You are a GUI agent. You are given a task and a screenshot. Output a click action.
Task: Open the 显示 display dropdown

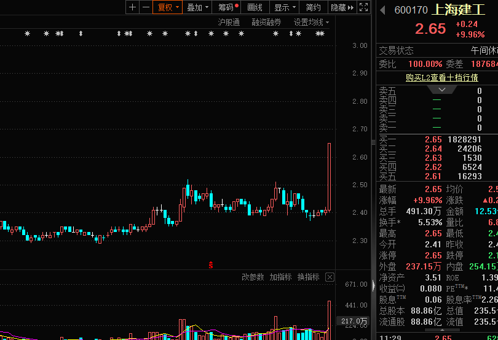(285, 7)
